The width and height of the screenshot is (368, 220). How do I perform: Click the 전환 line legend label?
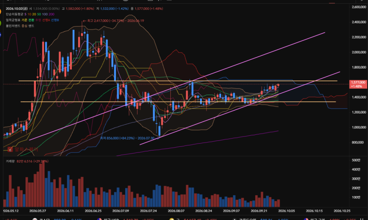[31, 20]
